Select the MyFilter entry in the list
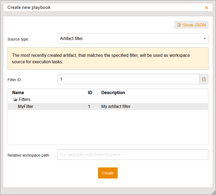216x195 pixels. (x=25, y=106)
